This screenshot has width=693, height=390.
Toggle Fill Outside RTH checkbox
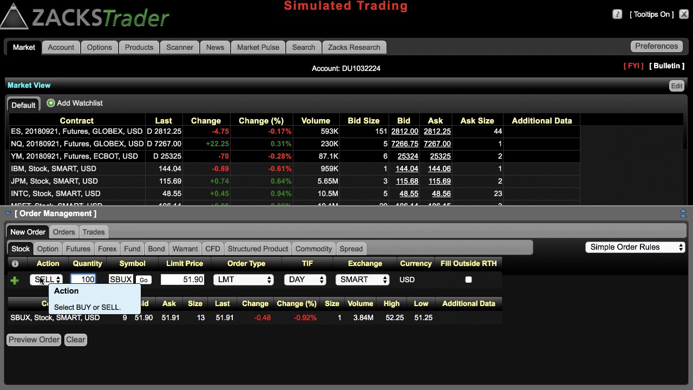pos(468,279)
